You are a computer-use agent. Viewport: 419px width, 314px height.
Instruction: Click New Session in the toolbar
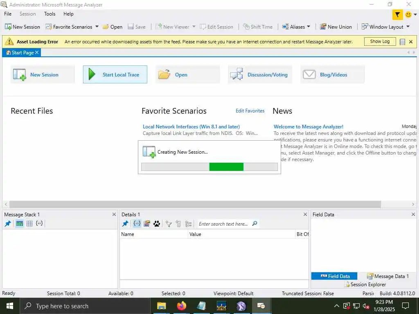(x=23, y=27)
